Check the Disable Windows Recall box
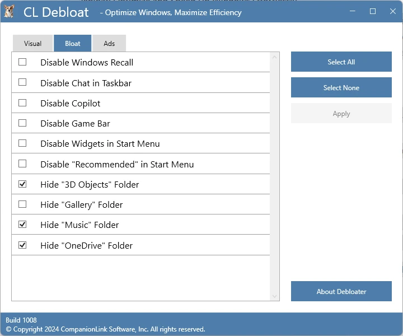 coord(22,62)
